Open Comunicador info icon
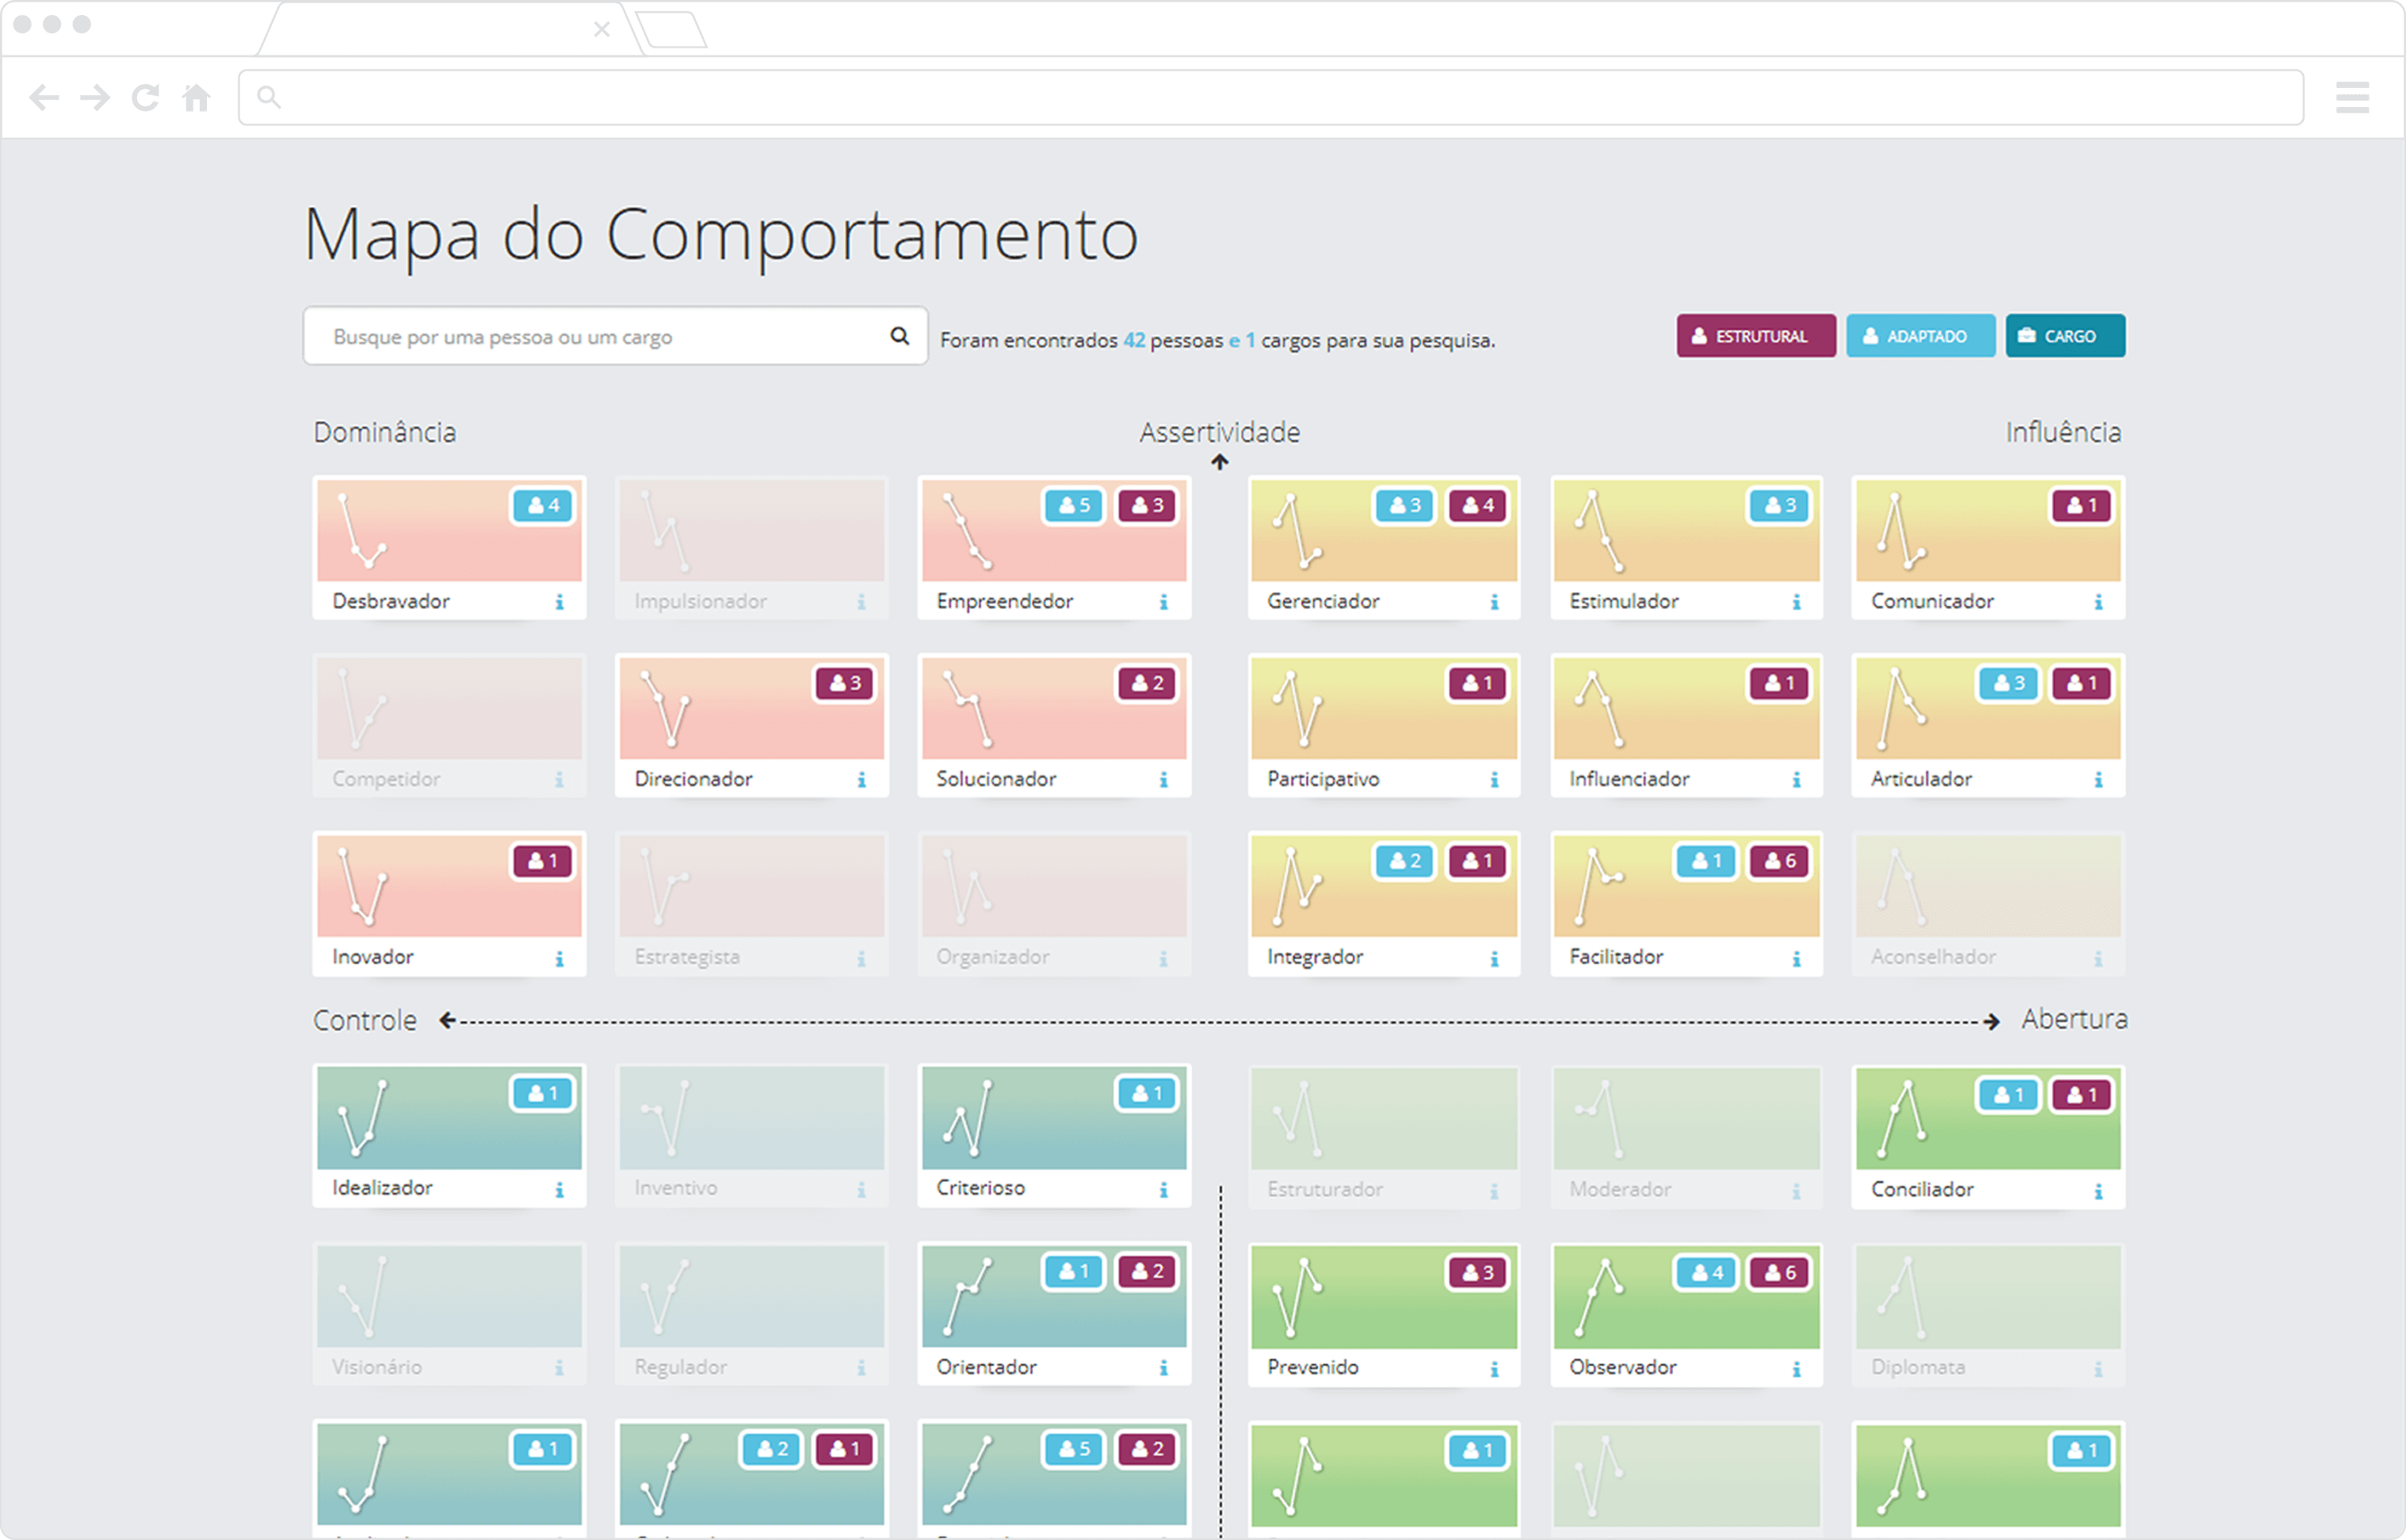Viewport: 2406px width, 1540px height. click(x=2099, y=602)
